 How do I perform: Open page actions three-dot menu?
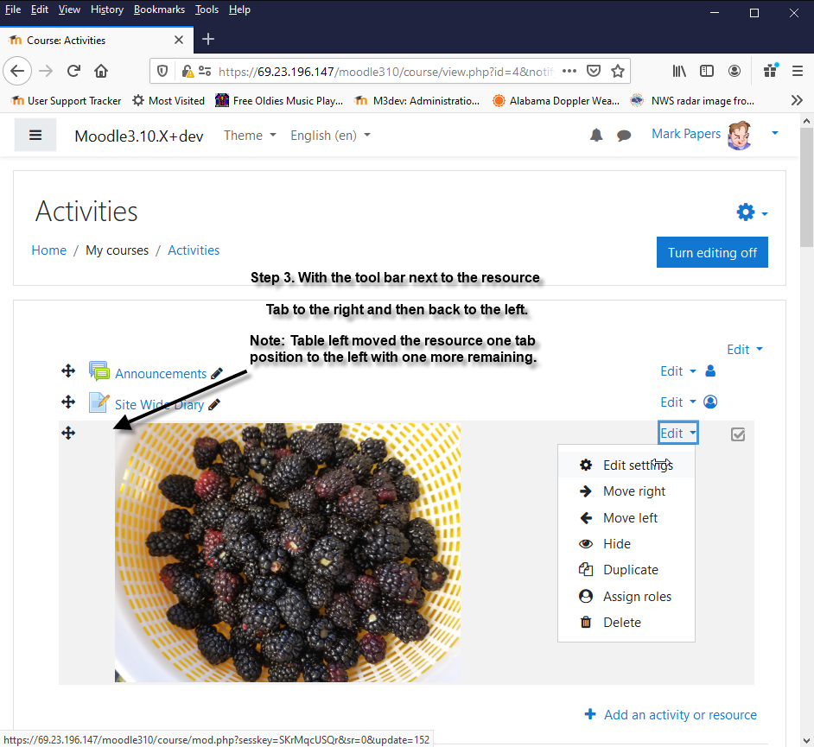pyautogui.click(x=569, y=71)
